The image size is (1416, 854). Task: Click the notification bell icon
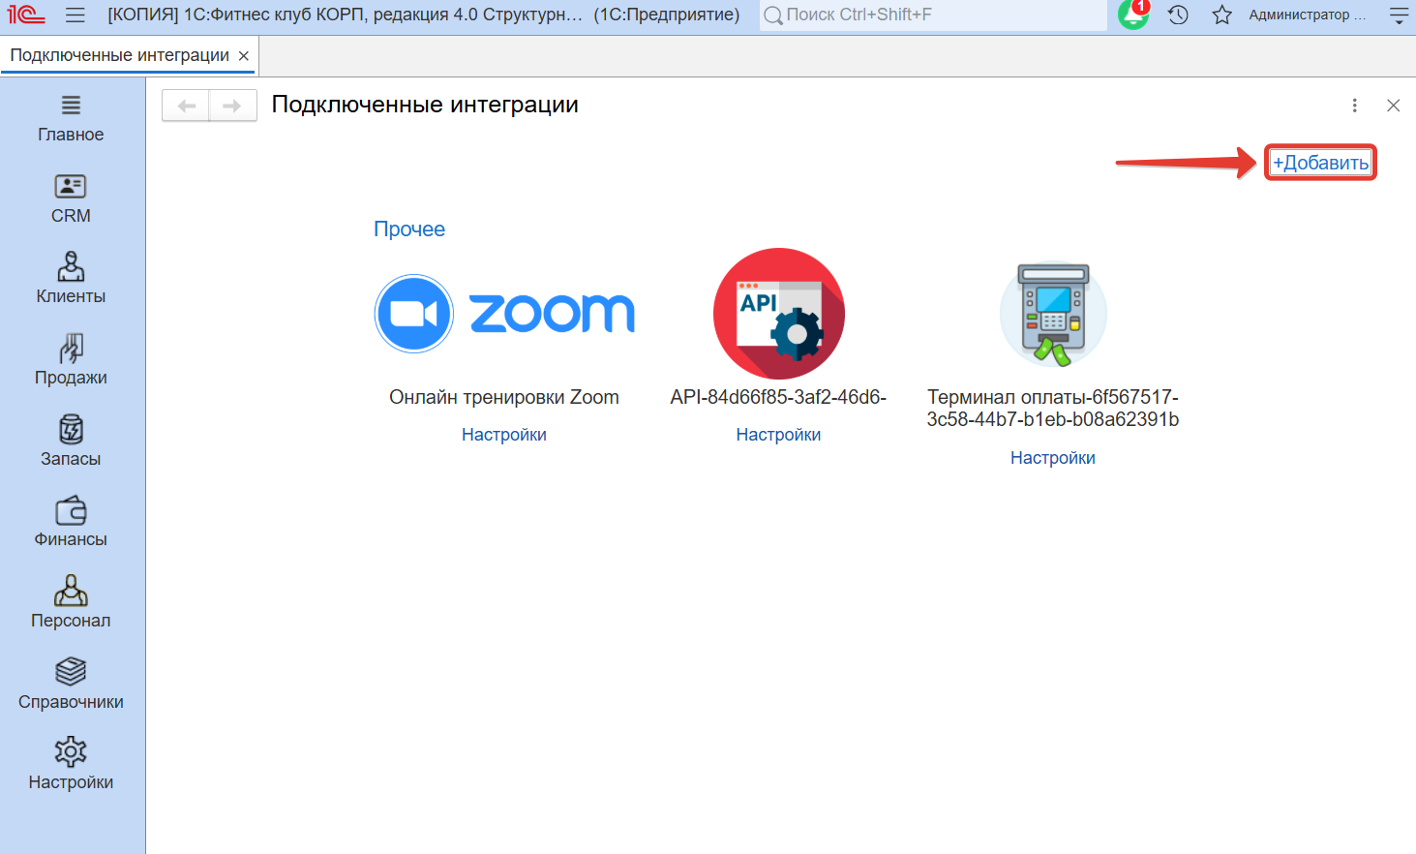(1133, 15)
